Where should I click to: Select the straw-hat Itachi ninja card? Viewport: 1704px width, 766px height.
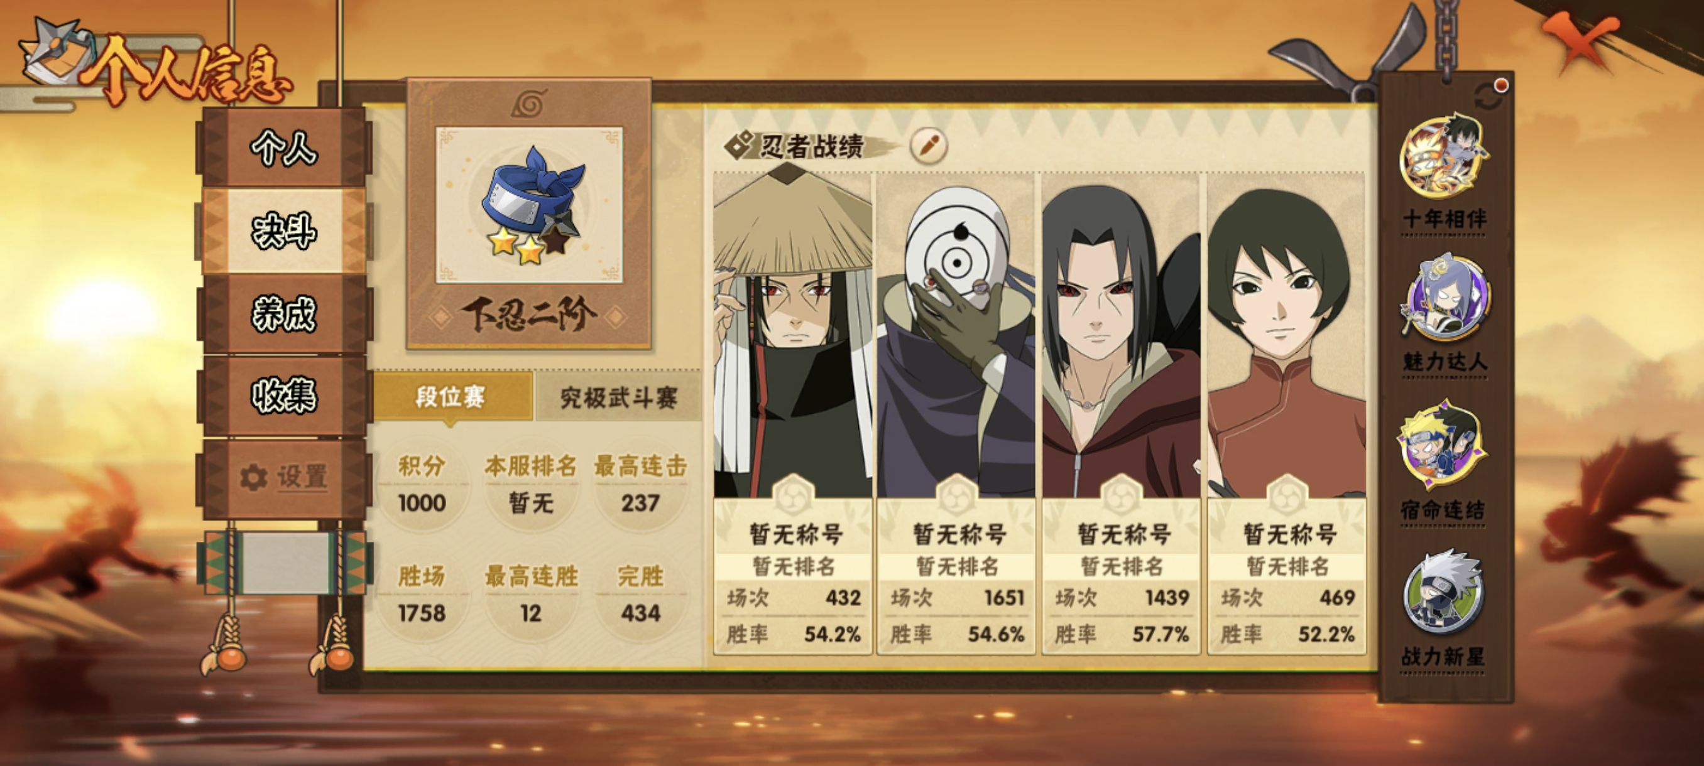(792, 413)
